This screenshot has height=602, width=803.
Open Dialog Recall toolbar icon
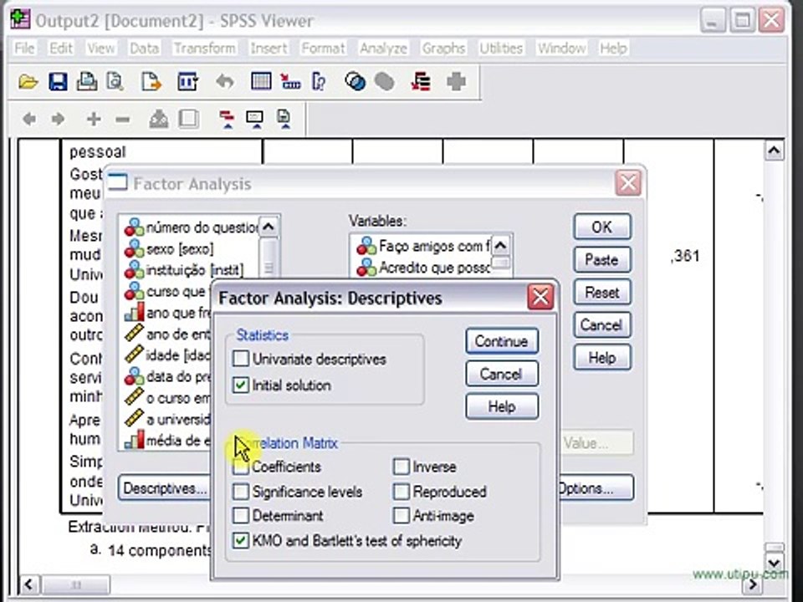(187, 82)
